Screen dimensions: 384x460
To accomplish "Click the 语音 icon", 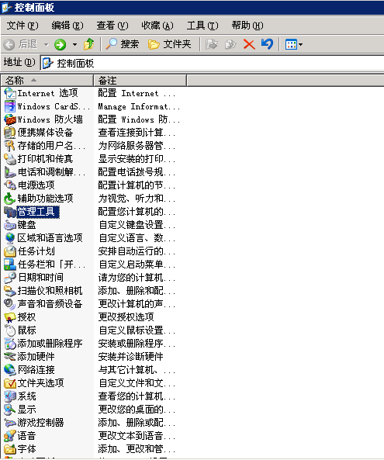I will [x=9, y=436].
